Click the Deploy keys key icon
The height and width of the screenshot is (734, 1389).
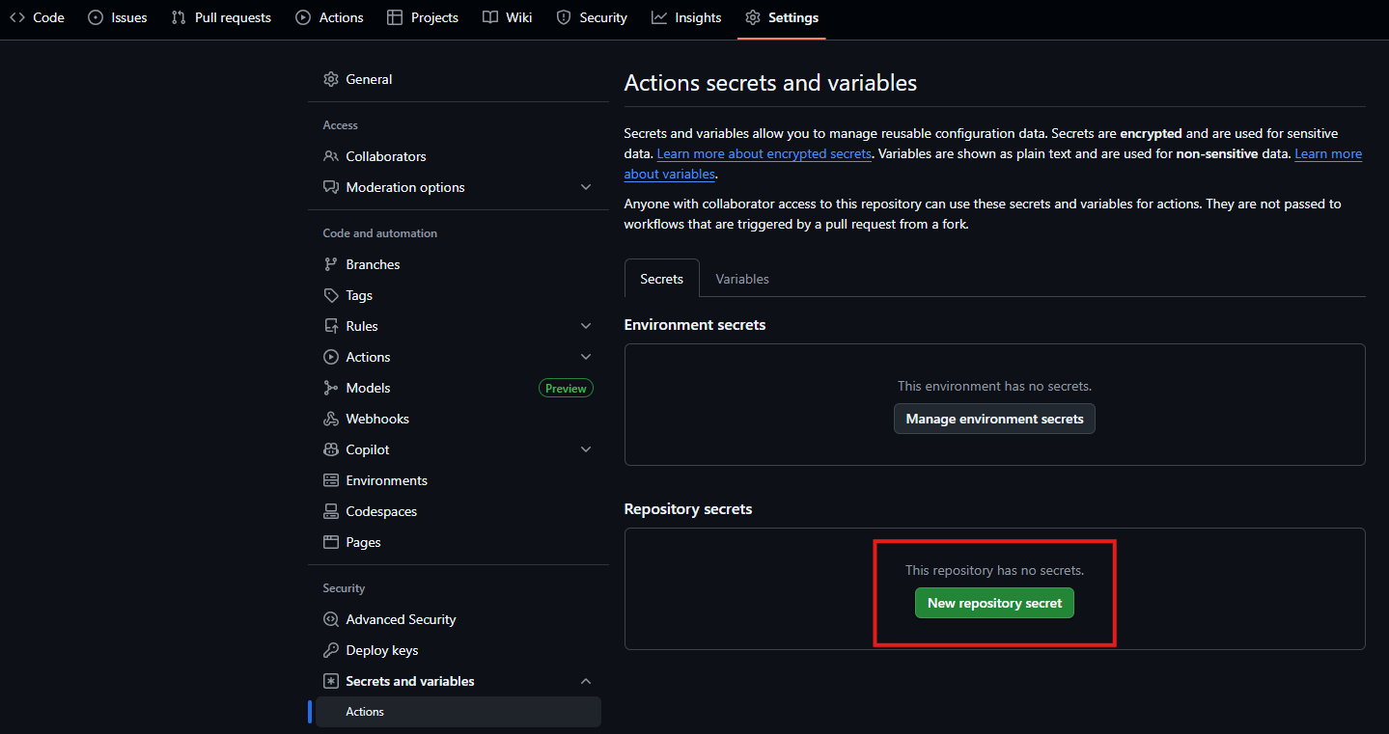pyautogui.click(x=331, y=650)
